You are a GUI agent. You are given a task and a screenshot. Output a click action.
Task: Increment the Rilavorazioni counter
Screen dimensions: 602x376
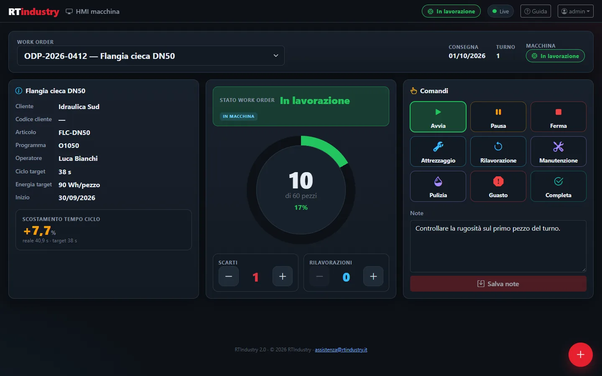click(373, 276)
